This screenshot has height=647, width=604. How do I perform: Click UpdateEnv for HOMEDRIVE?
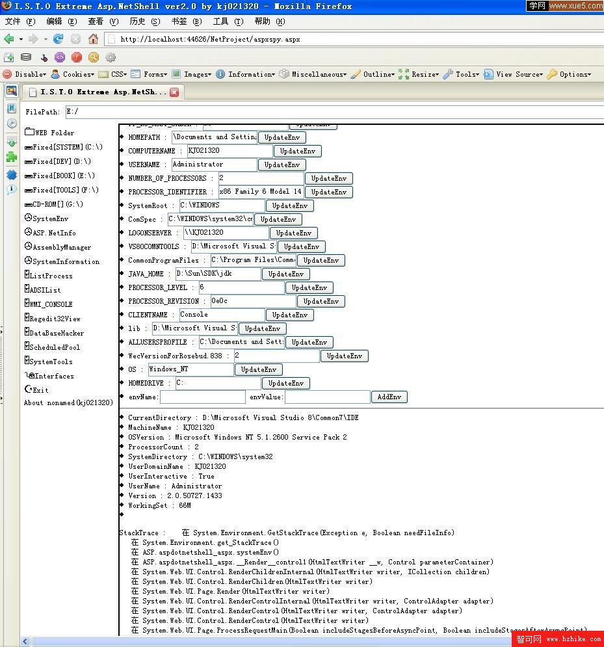click(286, 384)
